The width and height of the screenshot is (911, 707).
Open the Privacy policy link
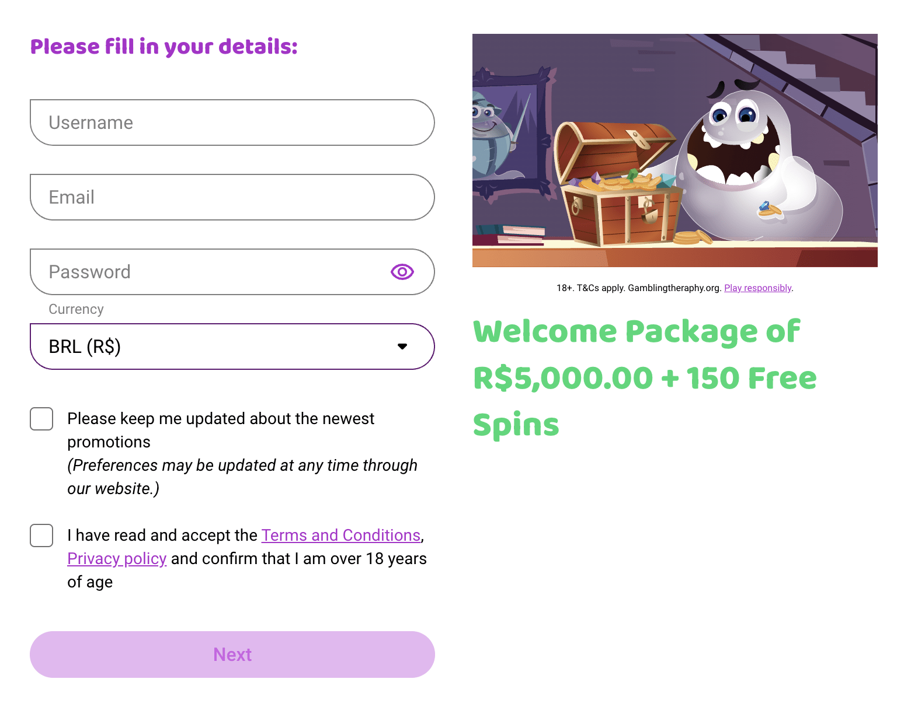pos(117,559)
